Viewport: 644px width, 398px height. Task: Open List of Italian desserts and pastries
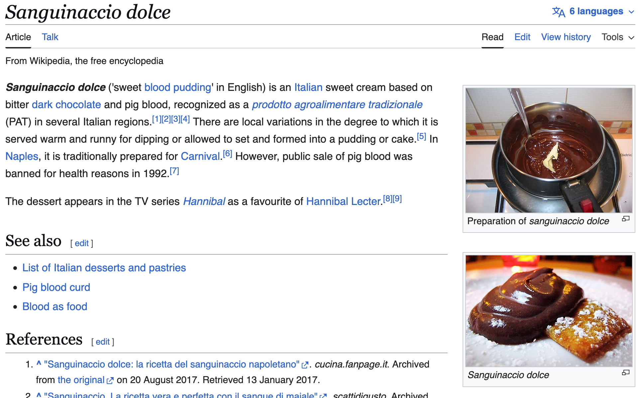pos(104,268)
